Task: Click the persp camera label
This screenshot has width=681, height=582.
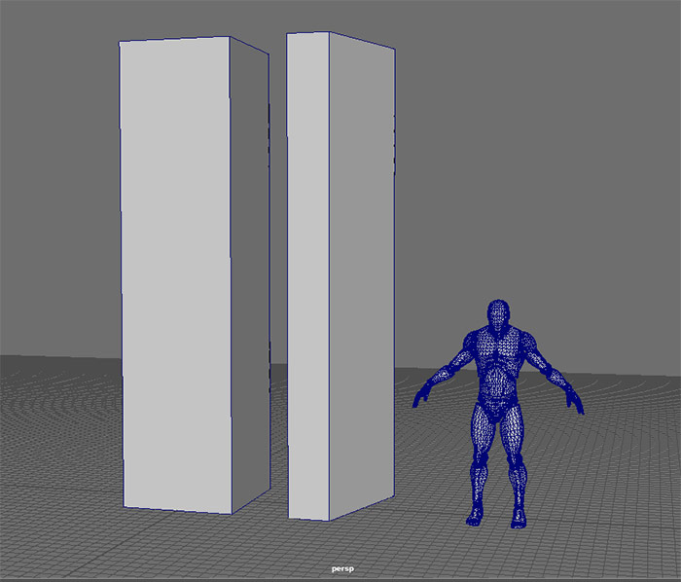Action: click(340, 565)
